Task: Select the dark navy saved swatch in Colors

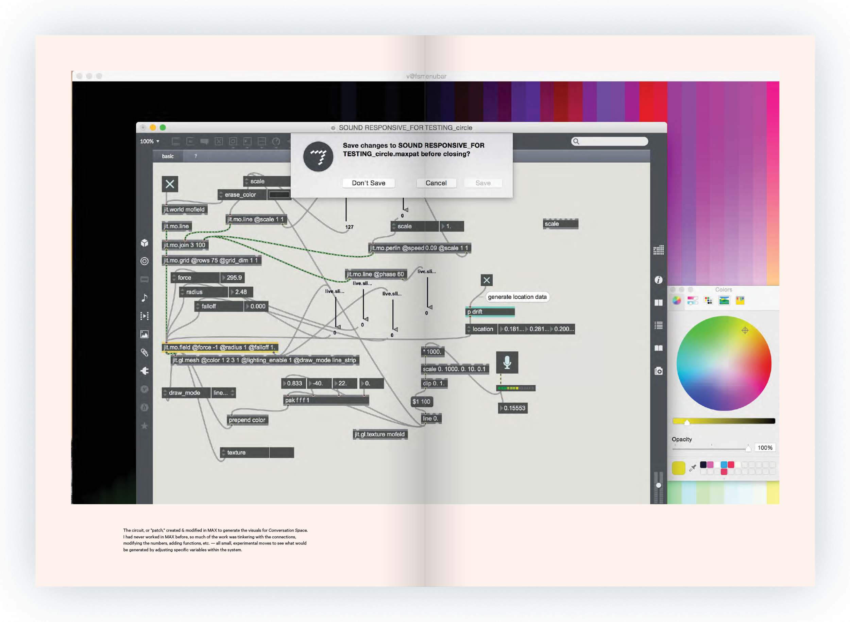Action: pos(703,465)
